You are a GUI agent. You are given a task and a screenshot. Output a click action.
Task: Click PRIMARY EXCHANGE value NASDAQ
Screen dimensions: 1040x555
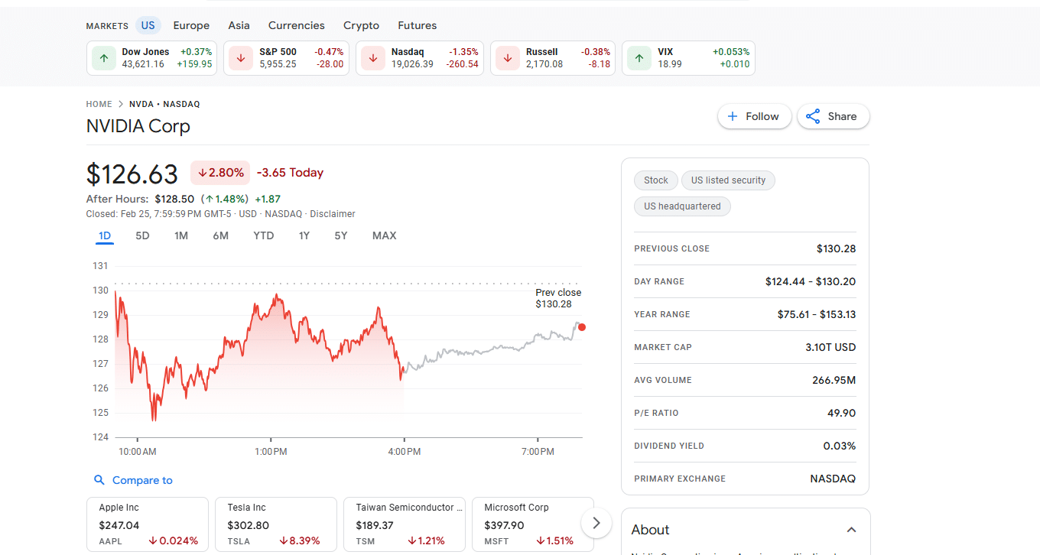pos(833,479)
